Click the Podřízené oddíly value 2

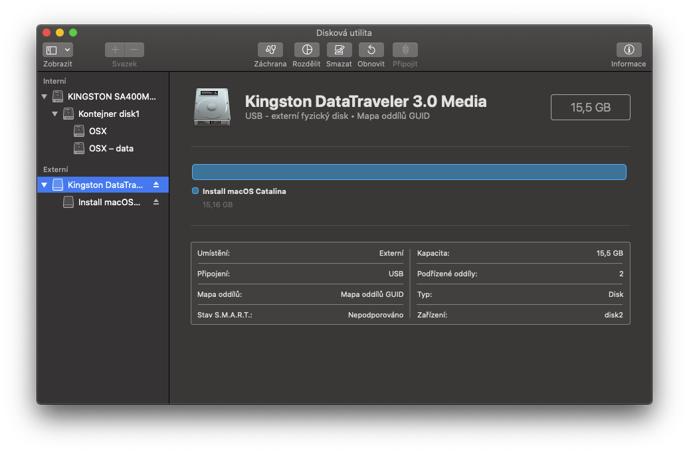pos(621,274)
